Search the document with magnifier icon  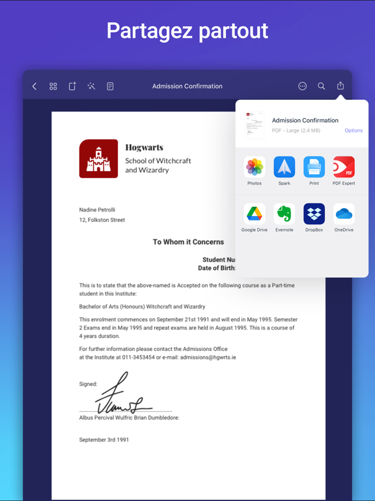click(x=322, y=86)
